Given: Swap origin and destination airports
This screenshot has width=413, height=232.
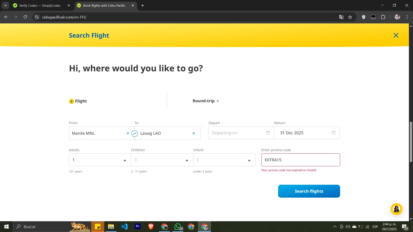Looking at the screenshot, I should point(135,134).
